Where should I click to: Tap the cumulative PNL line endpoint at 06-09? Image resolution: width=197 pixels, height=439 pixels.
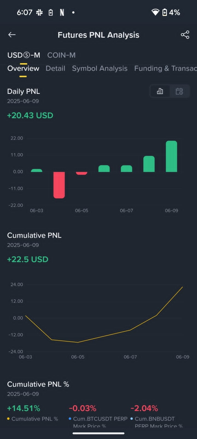tap(182, 287)
